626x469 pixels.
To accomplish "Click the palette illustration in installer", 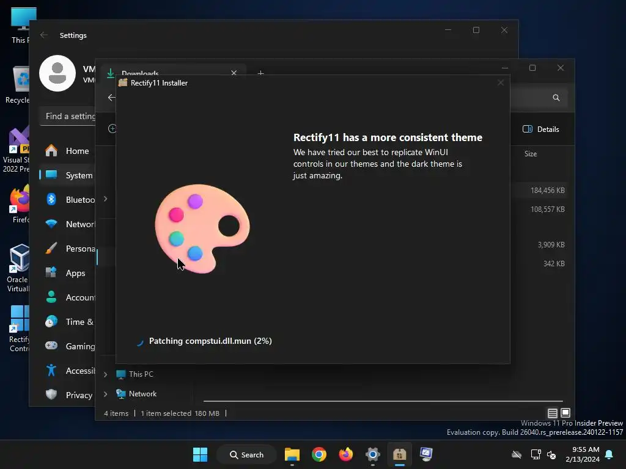I will click(x=202, y=228).
